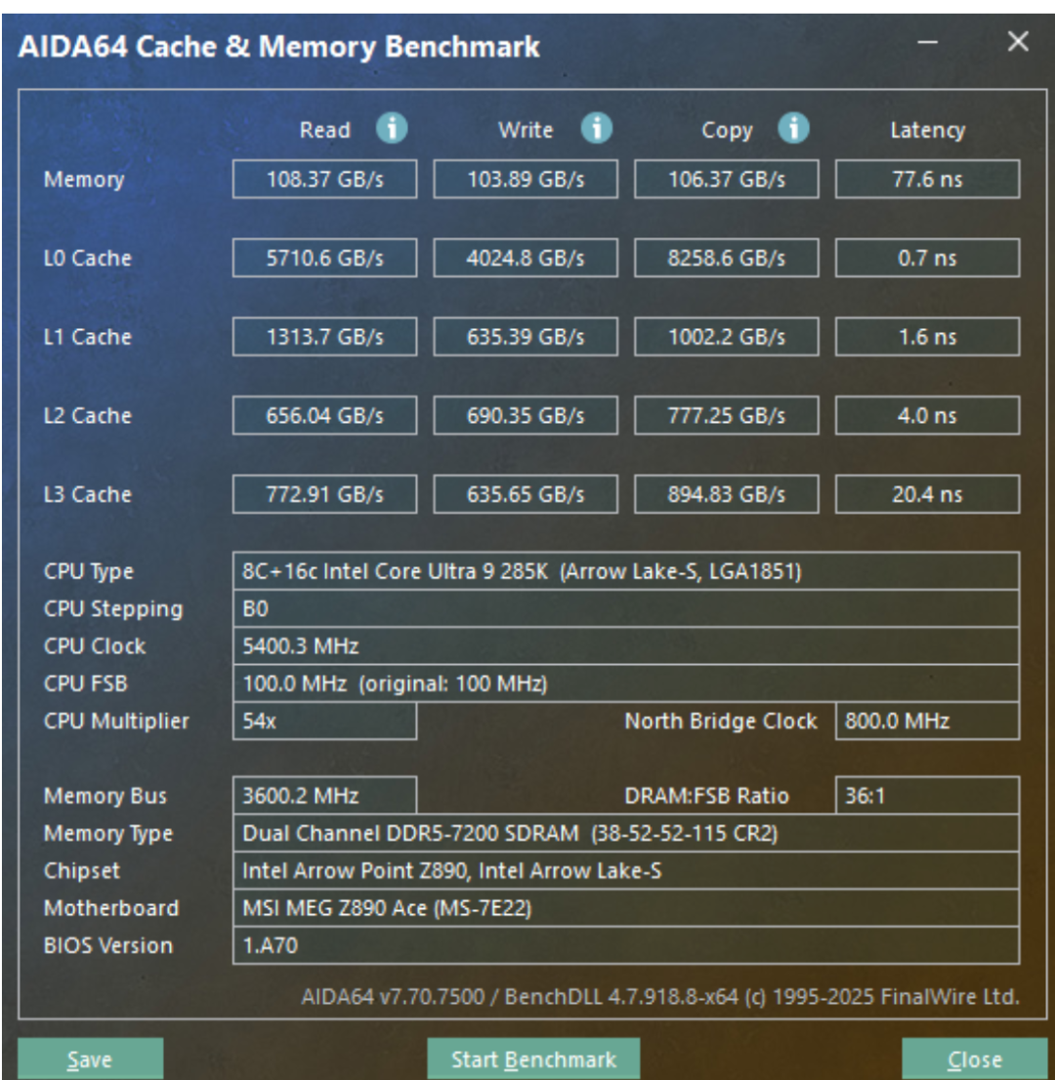This screenshot has height=1080, width=1055.
Task: Click the Read column header label
Action: click(x=324, y=130)
